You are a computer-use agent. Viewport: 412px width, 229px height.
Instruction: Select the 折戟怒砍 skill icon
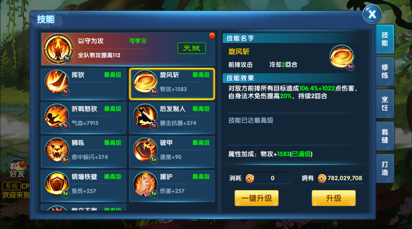57,116
